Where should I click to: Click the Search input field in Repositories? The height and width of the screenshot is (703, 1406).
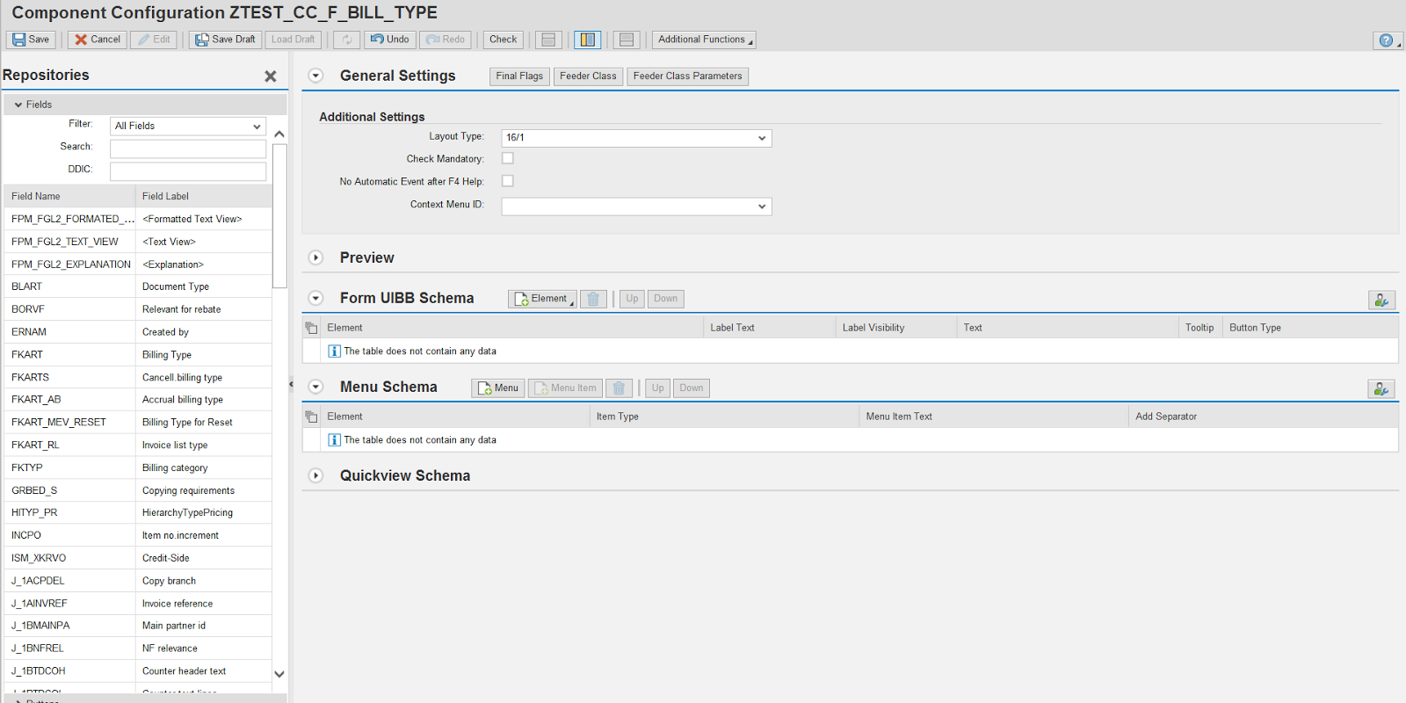[x=187, y=149]
